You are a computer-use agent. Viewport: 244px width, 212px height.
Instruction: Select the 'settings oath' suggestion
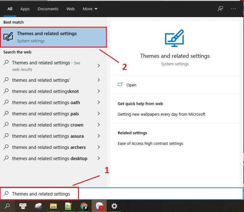pos(46,102)
